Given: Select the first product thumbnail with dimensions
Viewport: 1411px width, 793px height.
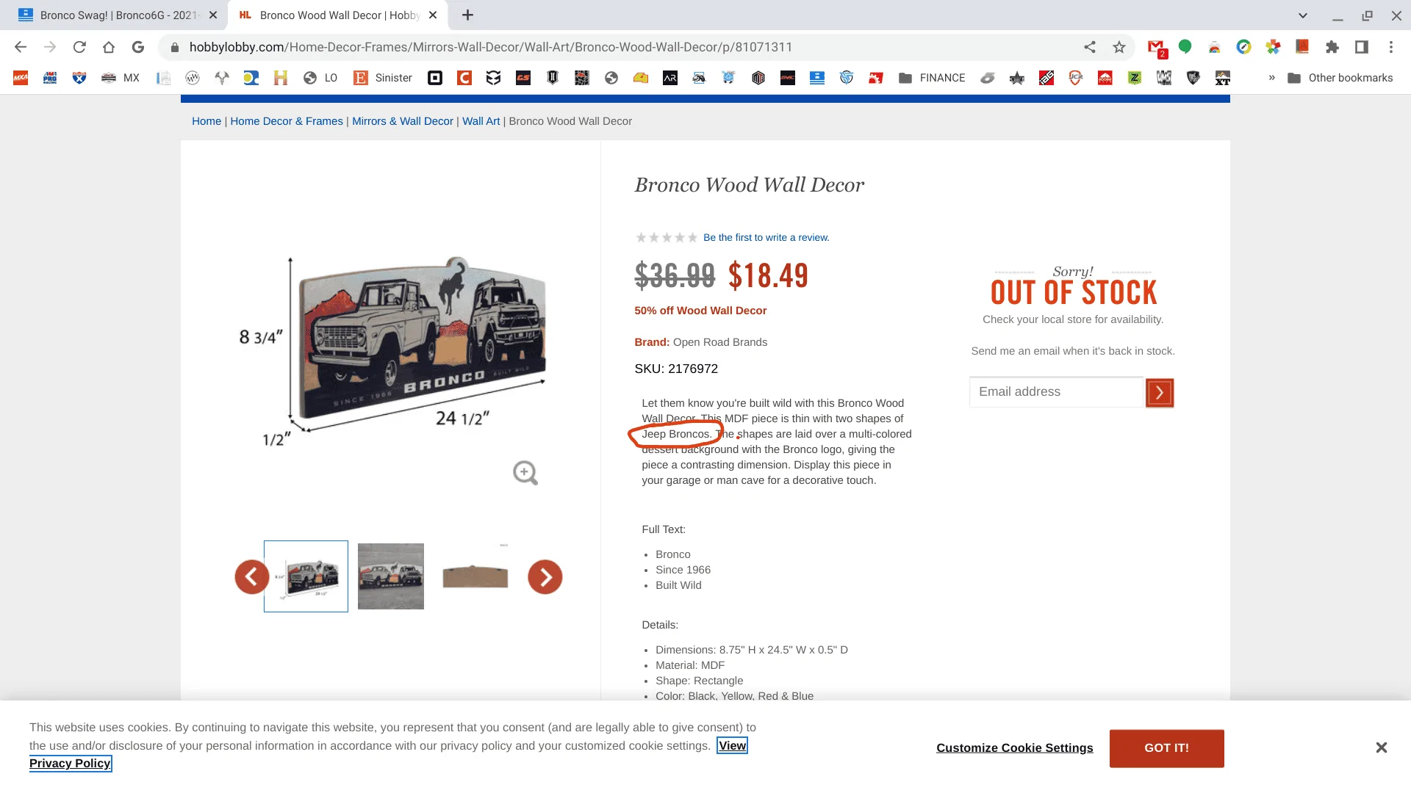Looking at the screenshot, I should coord(306,576).
